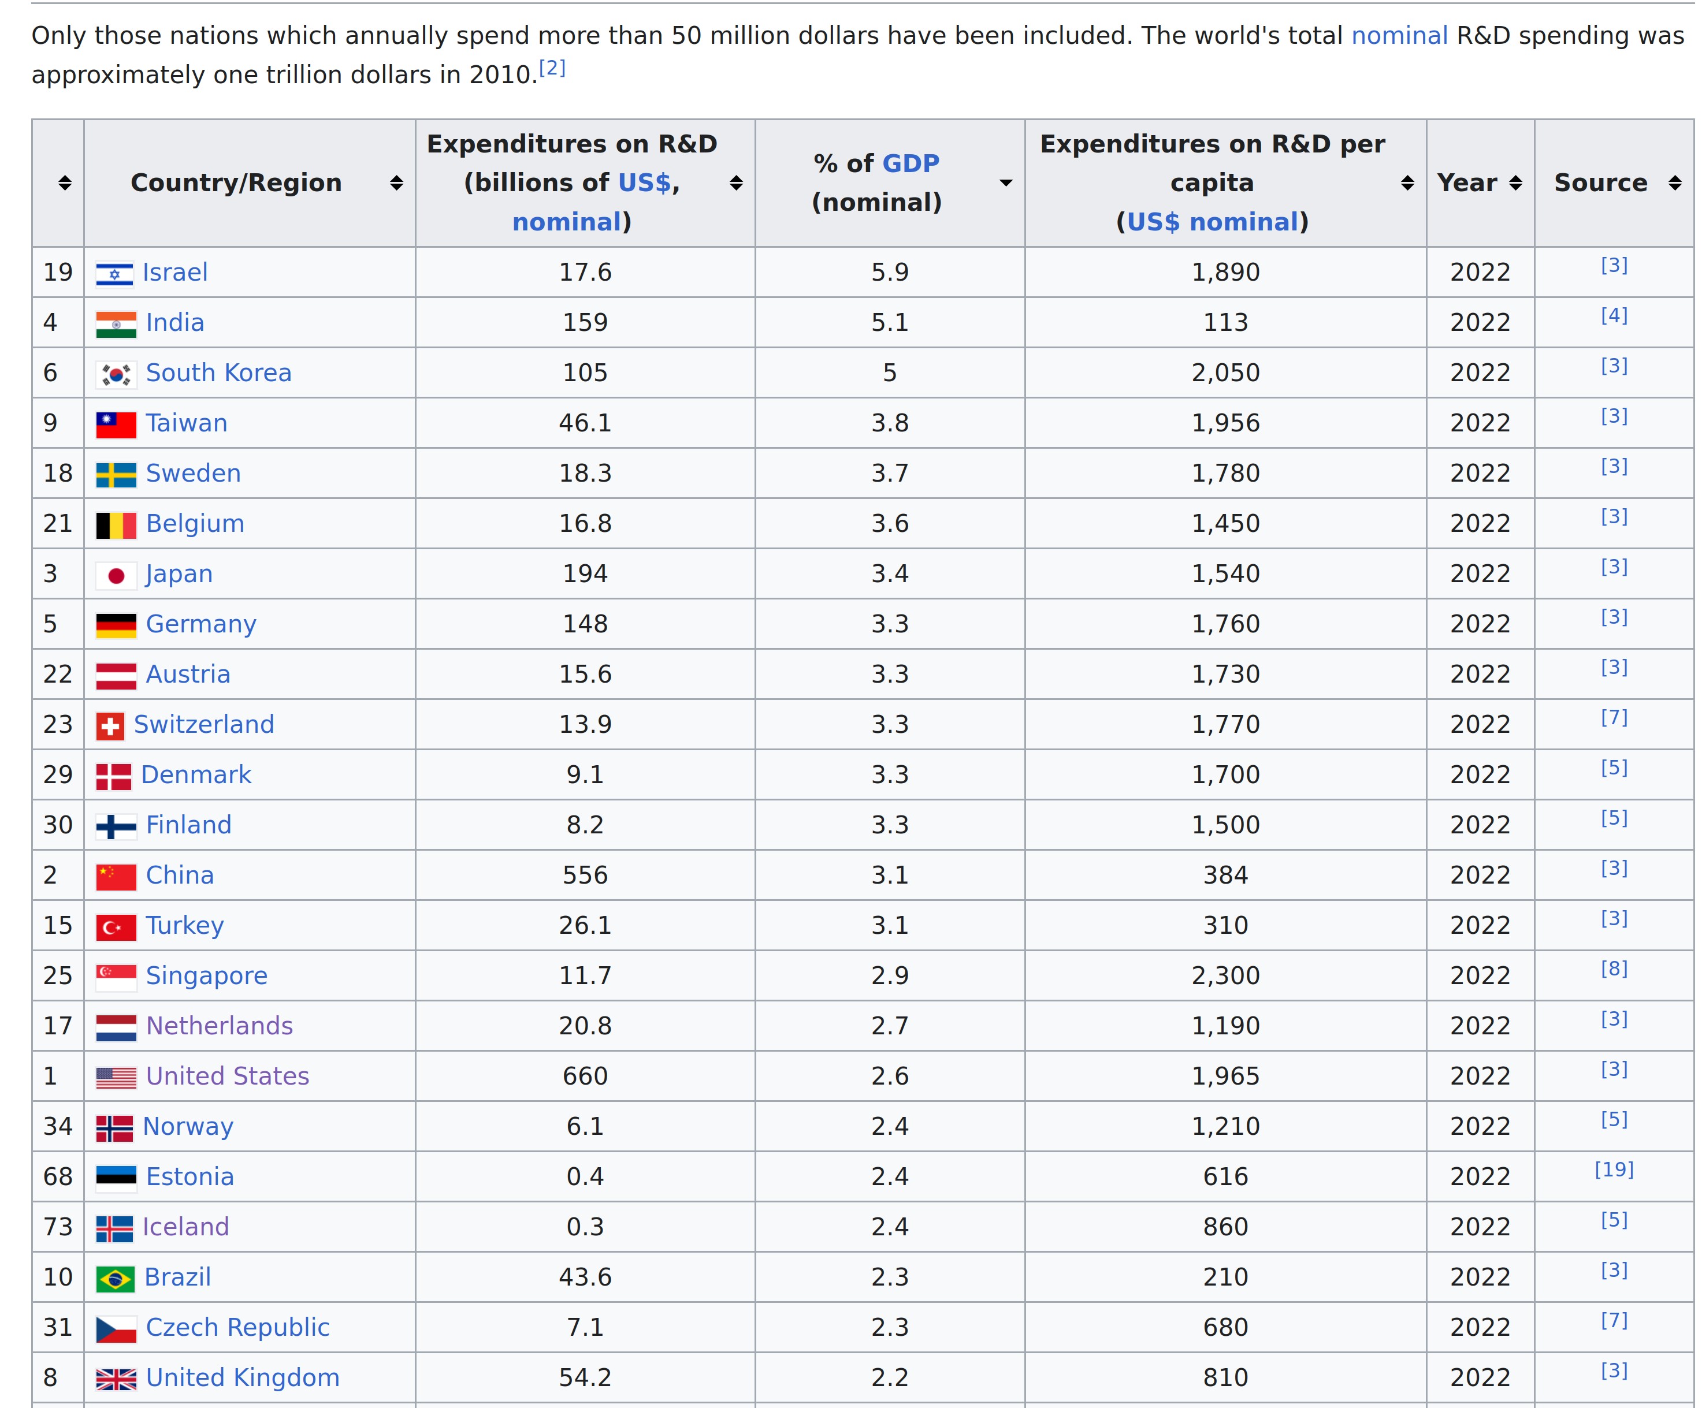The height and width of the screenshot is (1408, 1702).
Task: Click the Iceland flag icon
Action: click(114, 1228)
